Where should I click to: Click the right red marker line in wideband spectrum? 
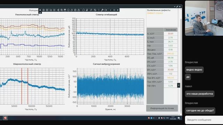[x=28, y=86]
